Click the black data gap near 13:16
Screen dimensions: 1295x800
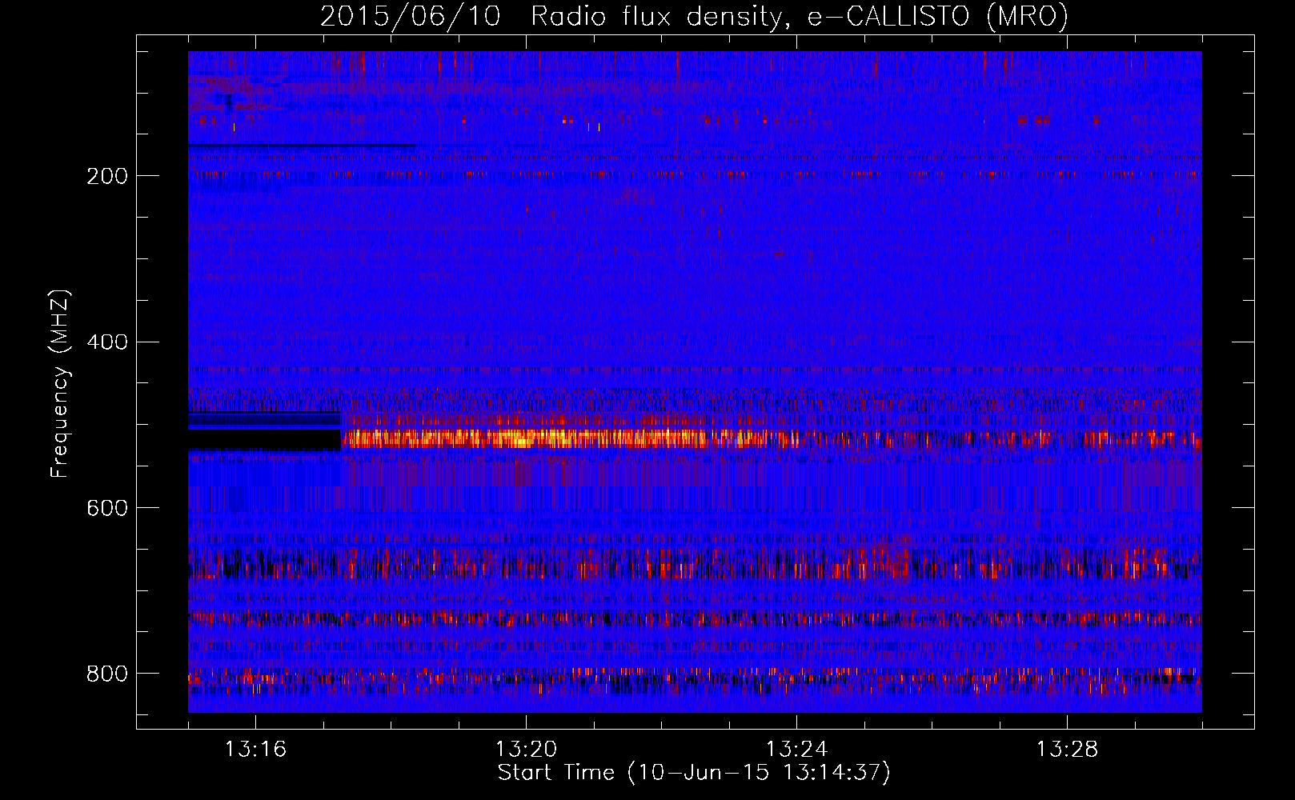(264, 439)
